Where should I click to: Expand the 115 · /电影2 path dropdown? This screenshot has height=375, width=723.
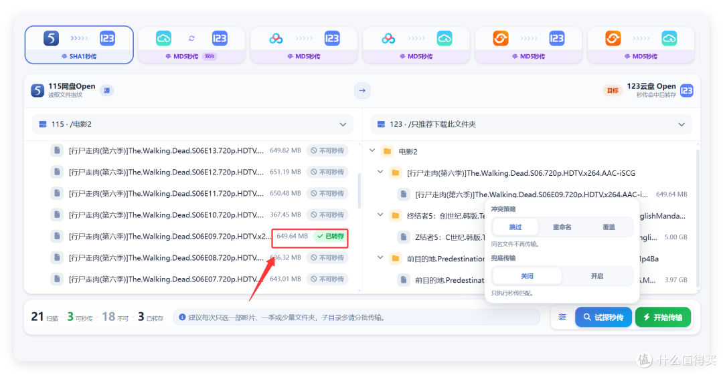point(193,124)
